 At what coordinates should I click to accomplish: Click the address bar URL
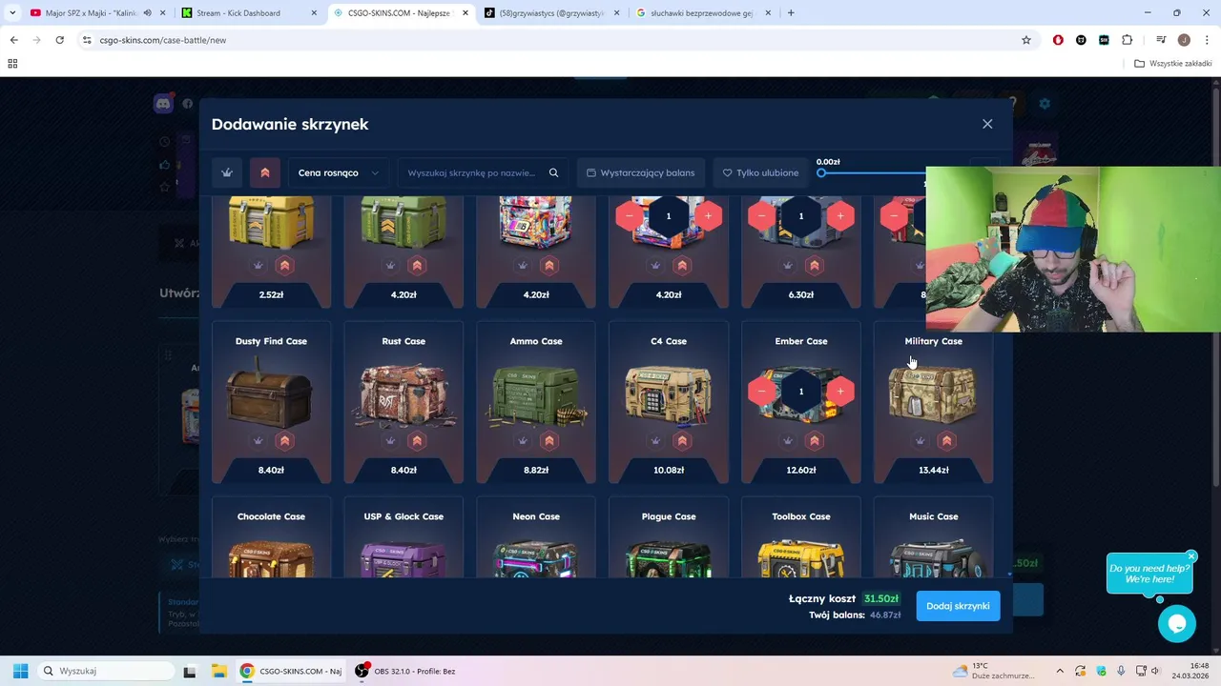pos(163,40)
